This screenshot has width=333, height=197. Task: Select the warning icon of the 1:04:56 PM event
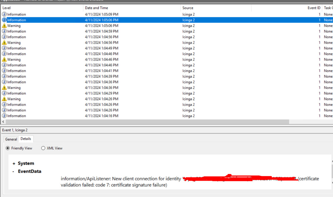(x=4, y=43)
